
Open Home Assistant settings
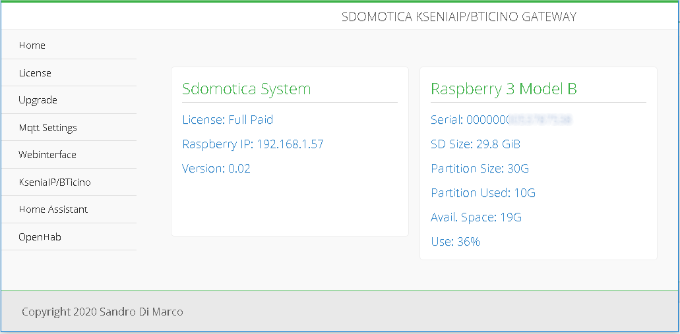click(x=53, y=209)
